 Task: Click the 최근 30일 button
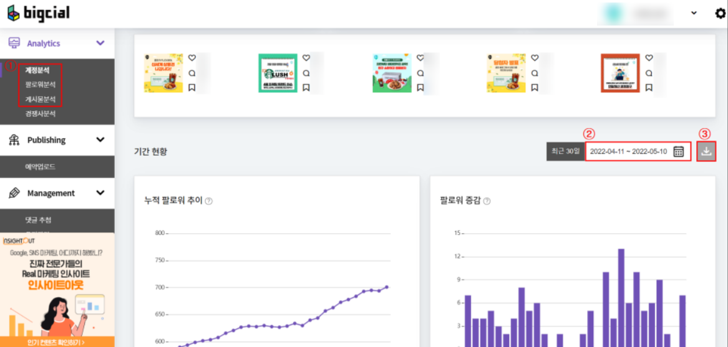point(566,152)
